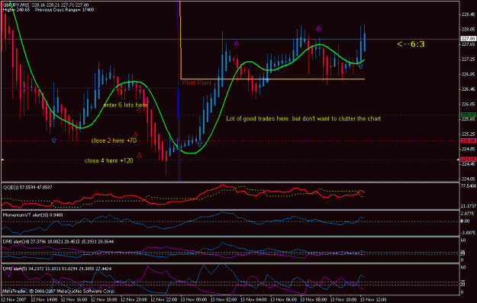Image resolution: width=477 pixels, height=303 pixels.
Task: Select blue up arrow under the latest candles
Action: click(x=361, y=66)
